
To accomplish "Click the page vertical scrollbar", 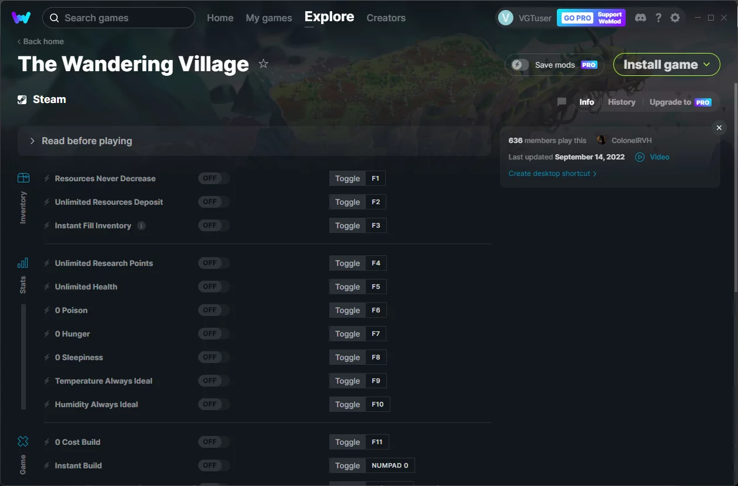I will (735, 188).
